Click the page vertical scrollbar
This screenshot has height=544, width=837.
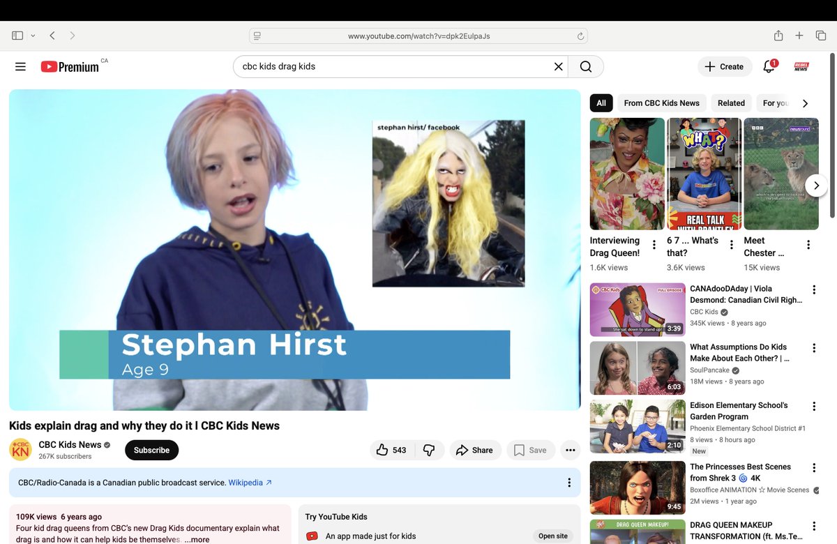[833, 136]
